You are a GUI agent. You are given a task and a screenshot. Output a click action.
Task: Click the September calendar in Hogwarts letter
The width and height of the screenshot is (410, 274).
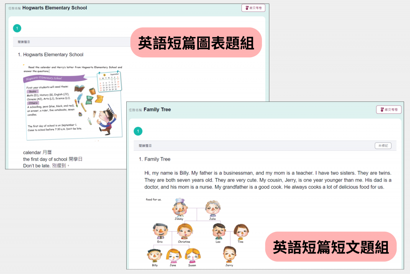109,81
